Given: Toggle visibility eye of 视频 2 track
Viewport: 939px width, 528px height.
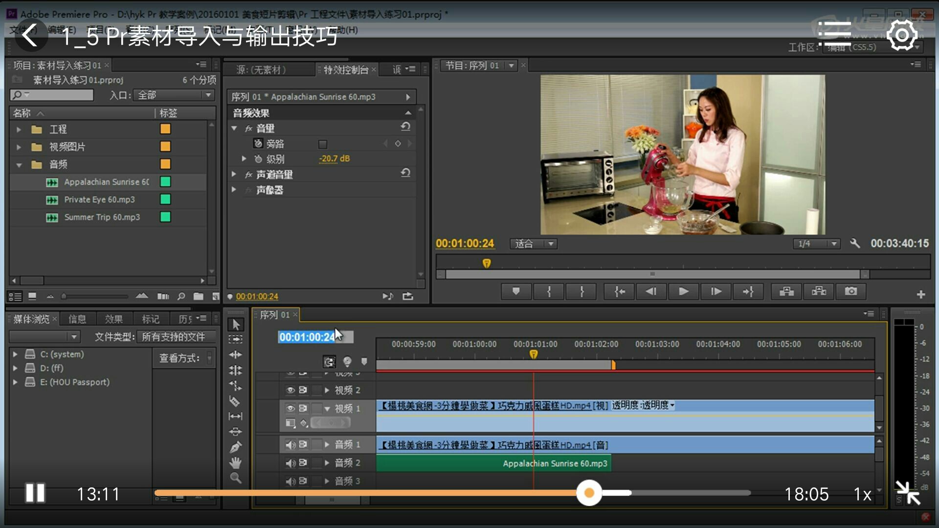Looking at the screenshot, I should (x=290, y=390).
